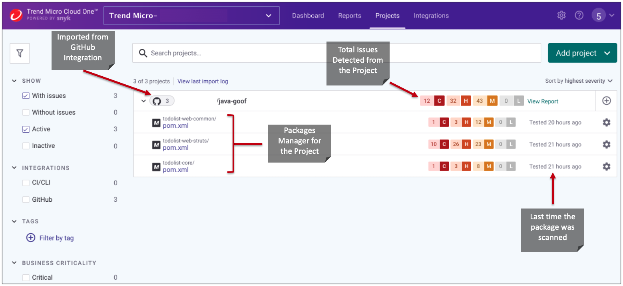
Task: Open the user avatar showing 5
Action: 599,16
